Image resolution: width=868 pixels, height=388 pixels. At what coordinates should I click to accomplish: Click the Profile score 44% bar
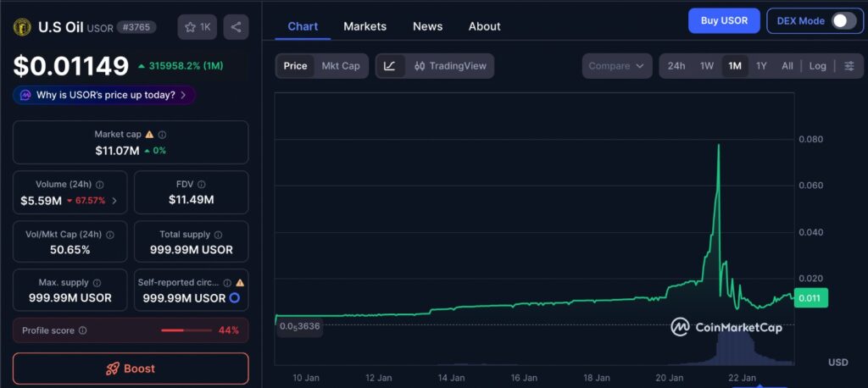pyautogui.click(x=186, y=330)
